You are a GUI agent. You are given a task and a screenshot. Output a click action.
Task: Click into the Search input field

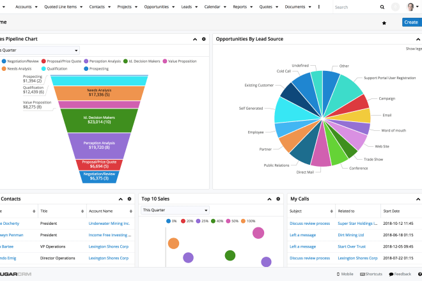click(356, 7)
